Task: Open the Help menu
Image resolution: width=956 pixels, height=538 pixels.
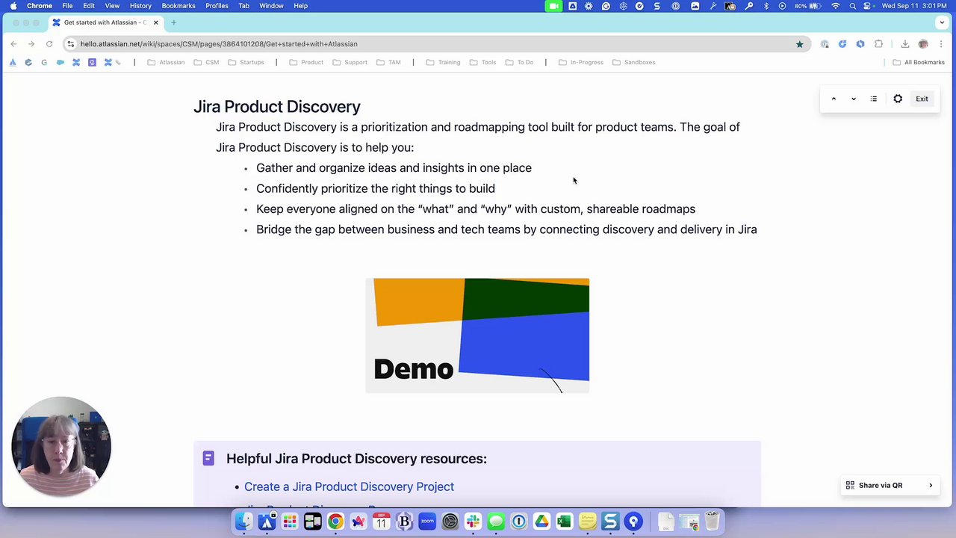Action: (300, 6)
